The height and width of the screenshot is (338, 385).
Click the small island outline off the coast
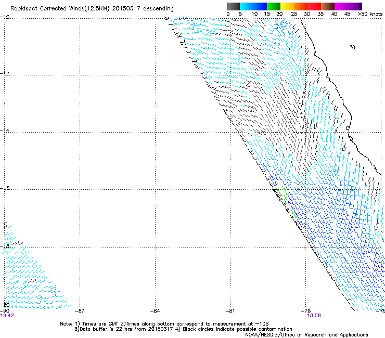(353, 47)
